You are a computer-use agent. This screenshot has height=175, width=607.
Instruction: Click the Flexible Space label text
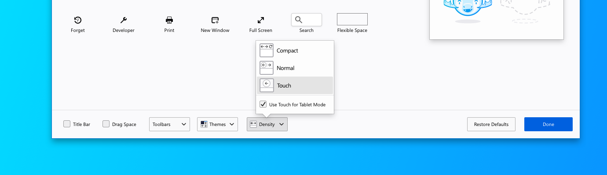[x=352, y=31]
